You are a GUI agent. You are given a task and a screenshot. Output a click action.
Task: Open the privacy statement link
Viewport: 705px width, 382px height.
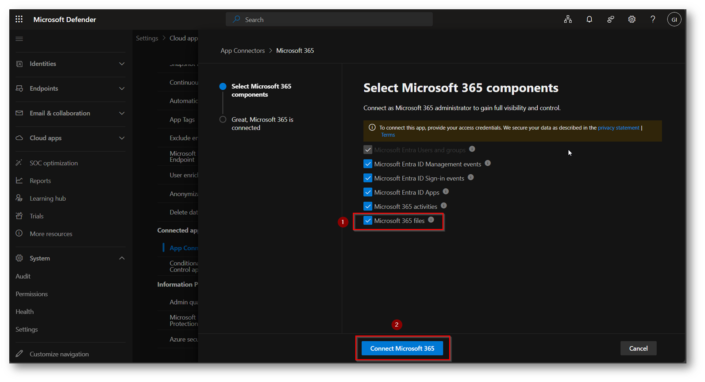618,128
